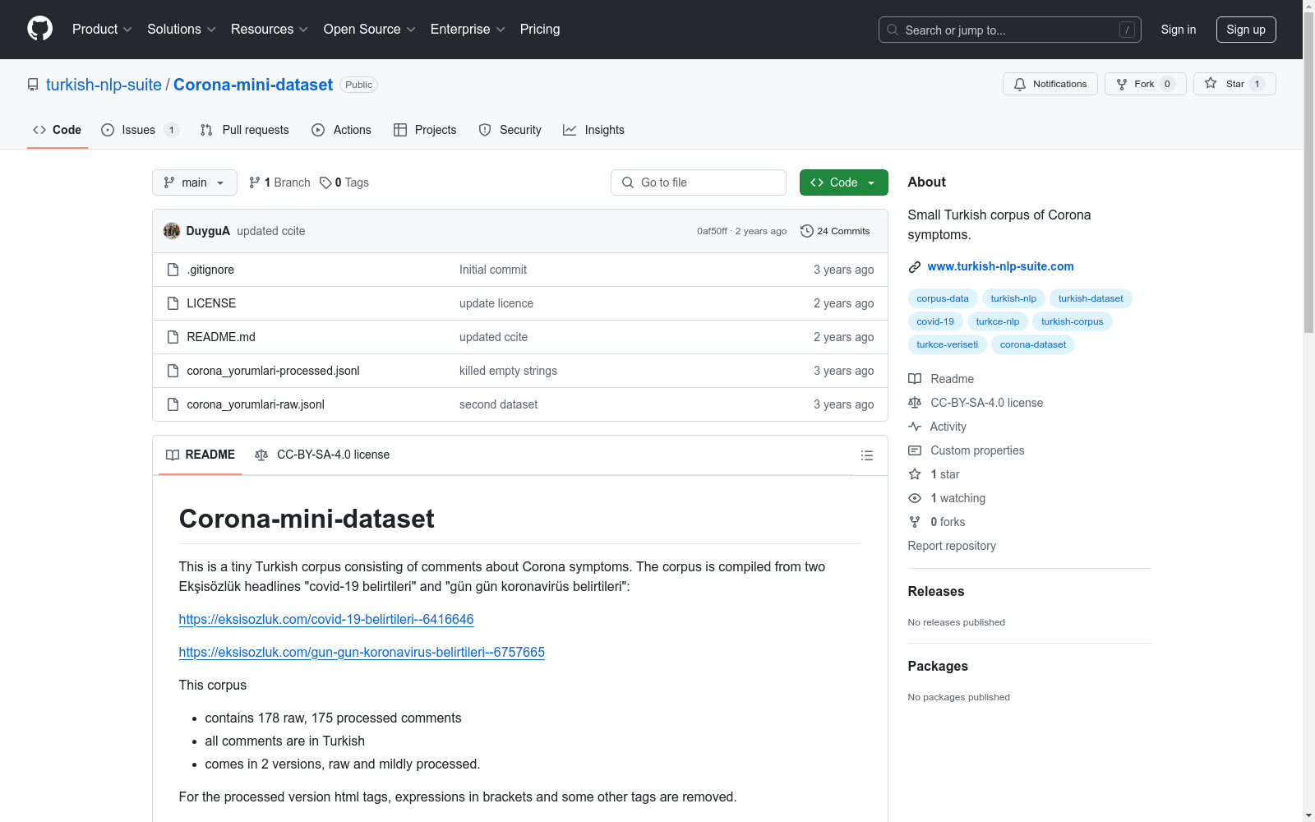Select the README tab in file viewer
Image resolution: width=1315 pixels, height=822 pixels.
[x=201, y=455]
